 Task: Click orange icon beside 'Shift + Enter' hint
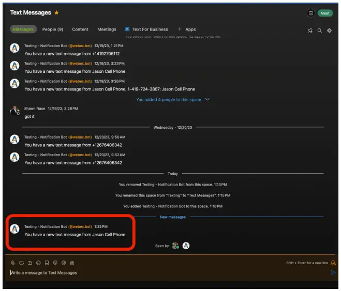[x=333, y=263]
